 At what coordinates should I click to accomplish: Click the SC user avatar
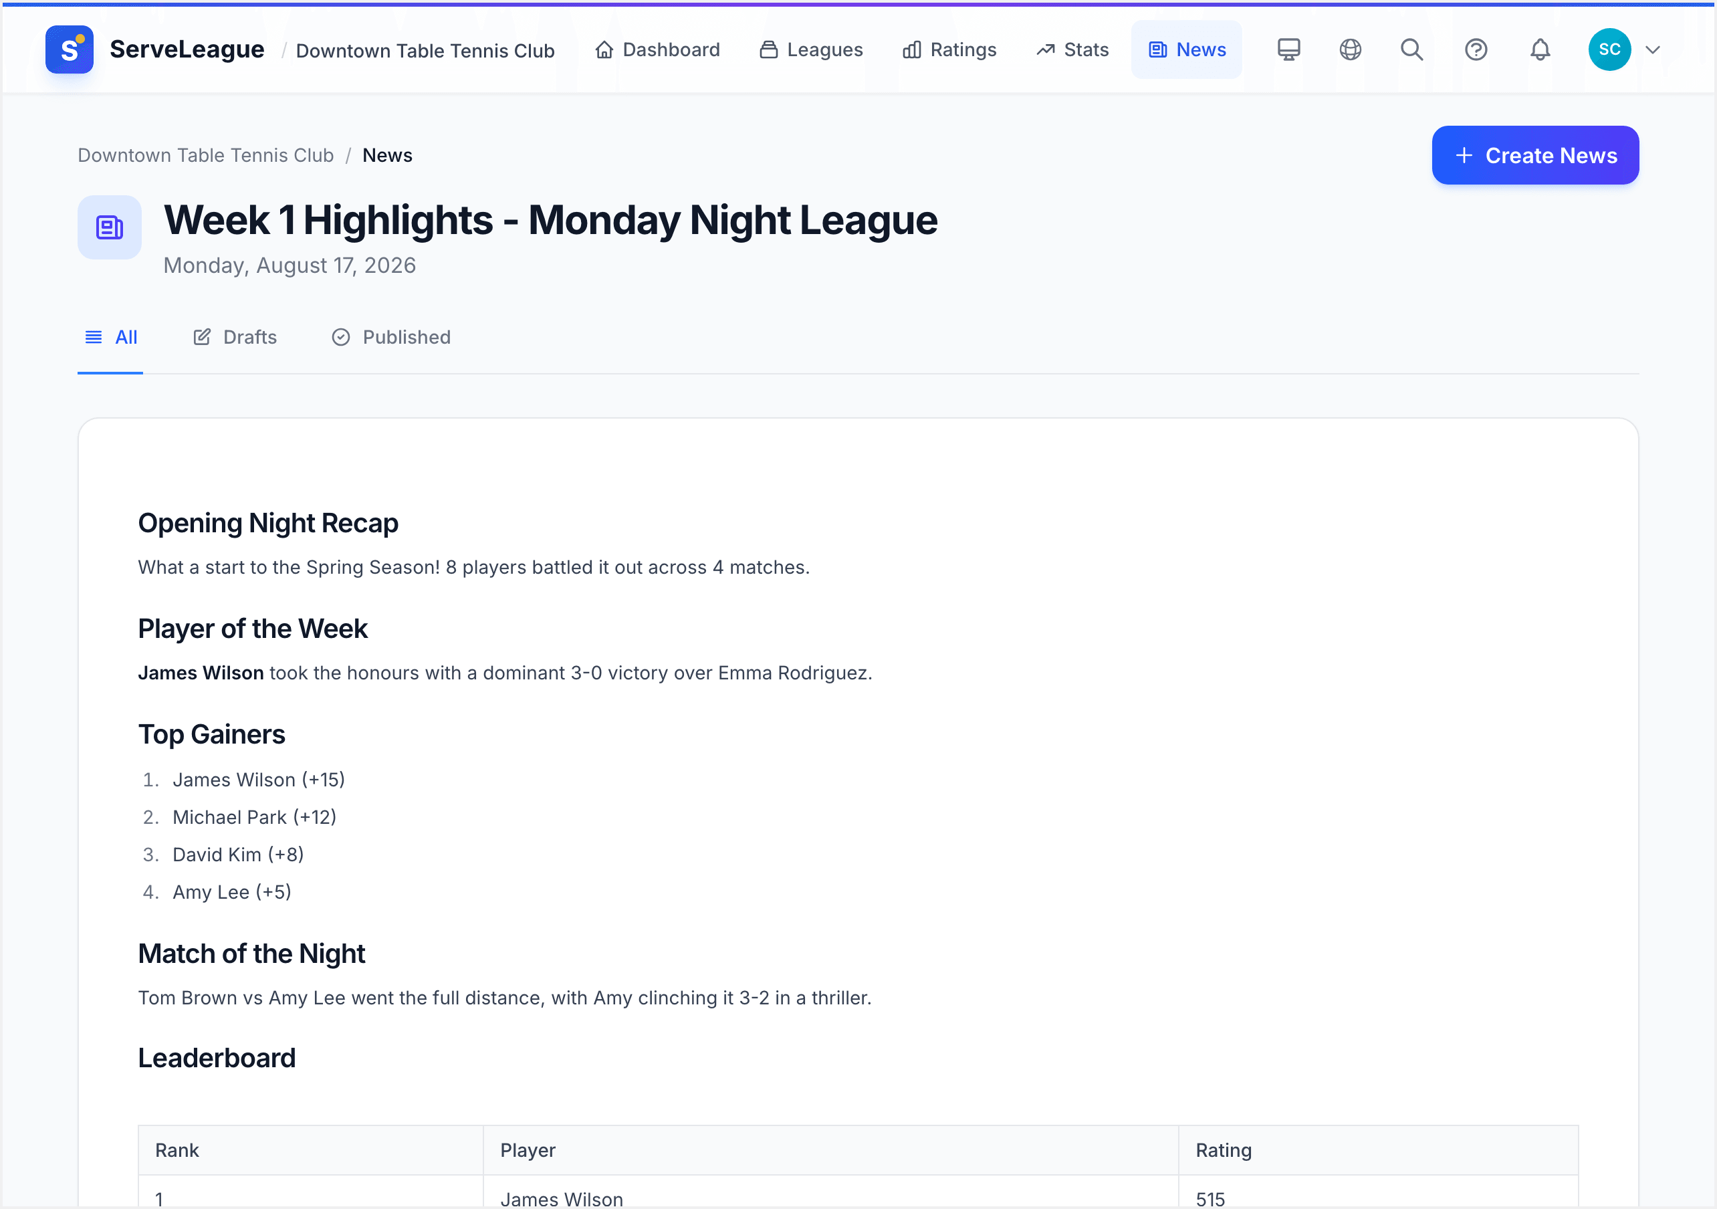[1609, 49]
